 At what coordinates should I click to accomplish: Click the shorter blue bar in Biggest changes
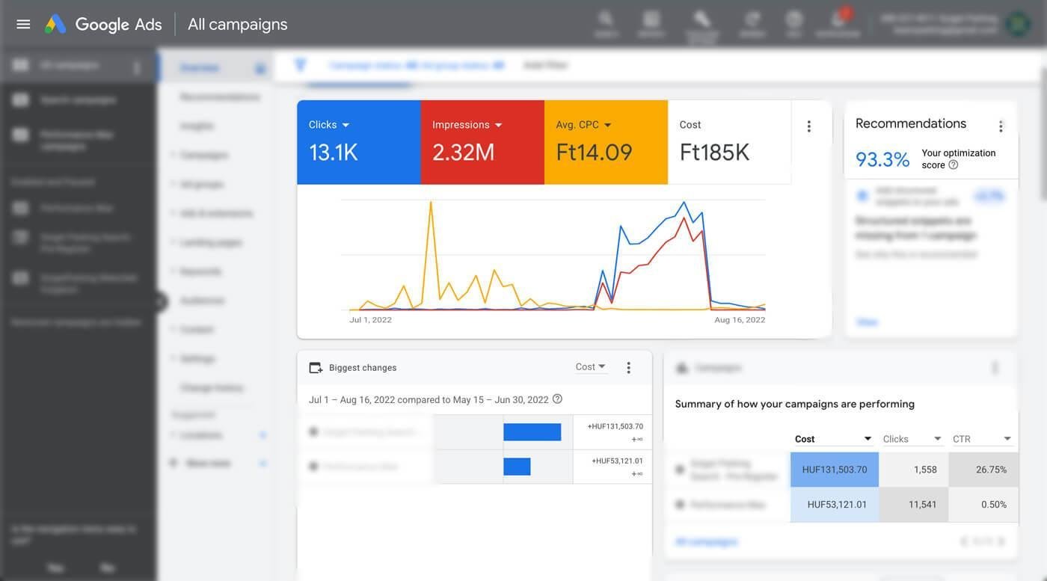pos(517,467)
